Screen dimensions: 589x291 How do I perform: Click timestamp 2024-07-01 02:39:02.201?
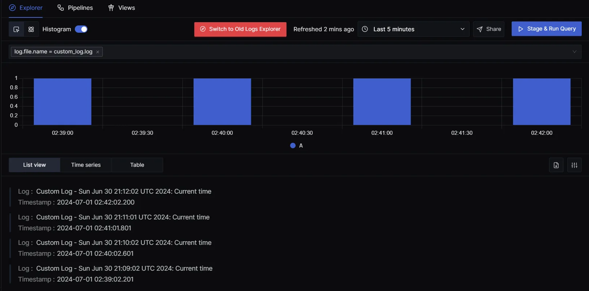(x=95, y=279)
